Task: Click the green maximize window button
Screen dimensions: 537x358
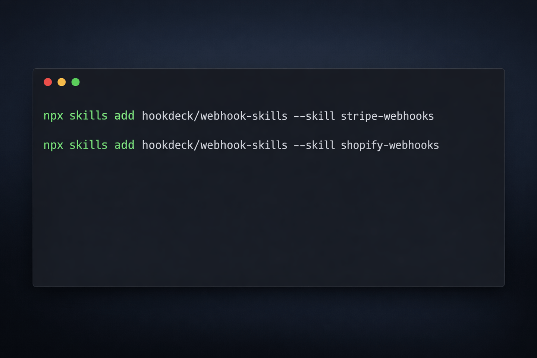Action: point(75,82)
